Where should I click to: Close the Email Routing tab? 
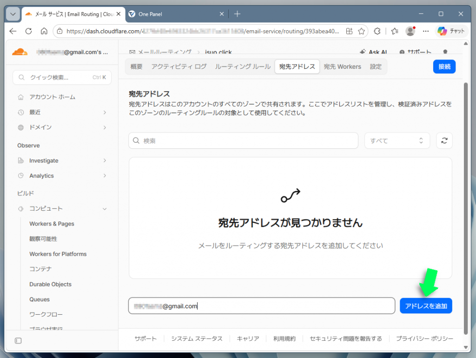[119, 14]
